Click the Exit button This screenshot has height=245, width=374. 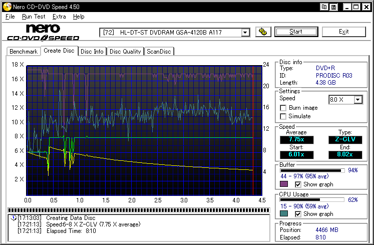pos(343,32)
